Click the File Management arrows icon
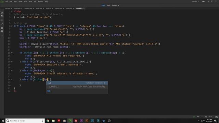Viewport: 219px width, 123px height. 2,16
